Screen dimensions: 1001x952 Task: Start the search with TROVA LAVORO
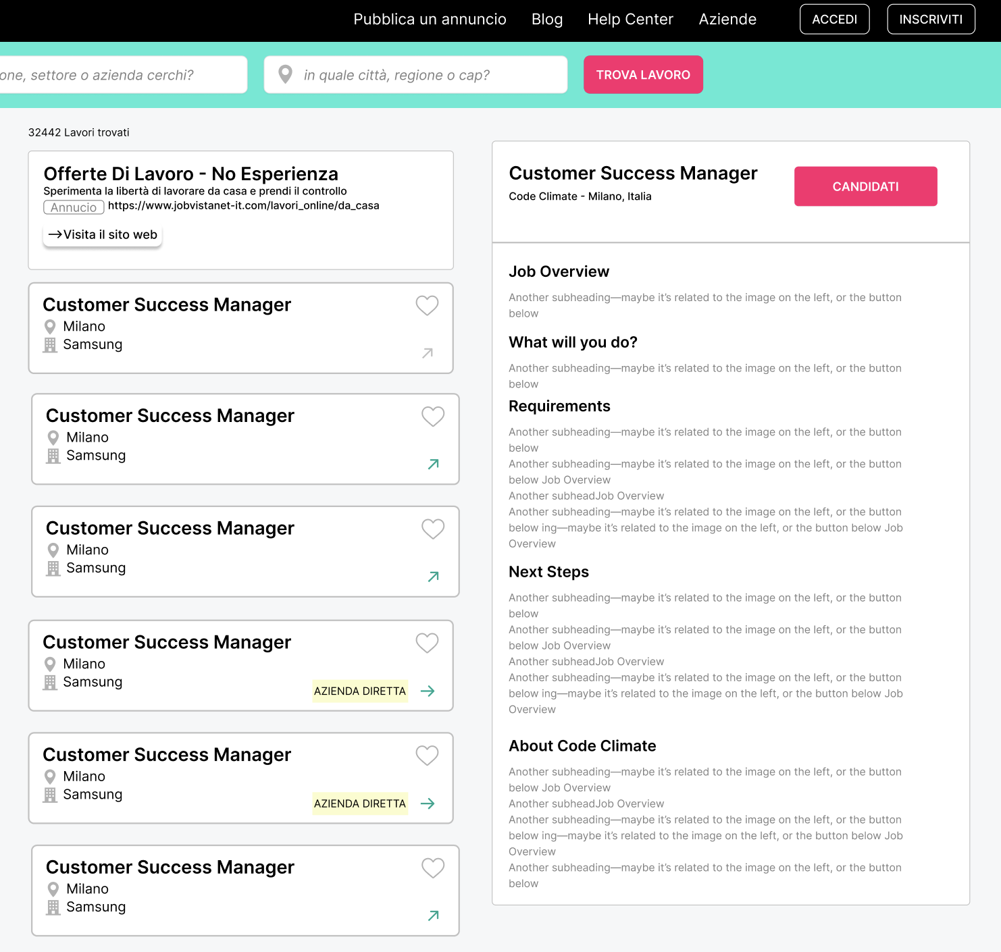[643, 74]
